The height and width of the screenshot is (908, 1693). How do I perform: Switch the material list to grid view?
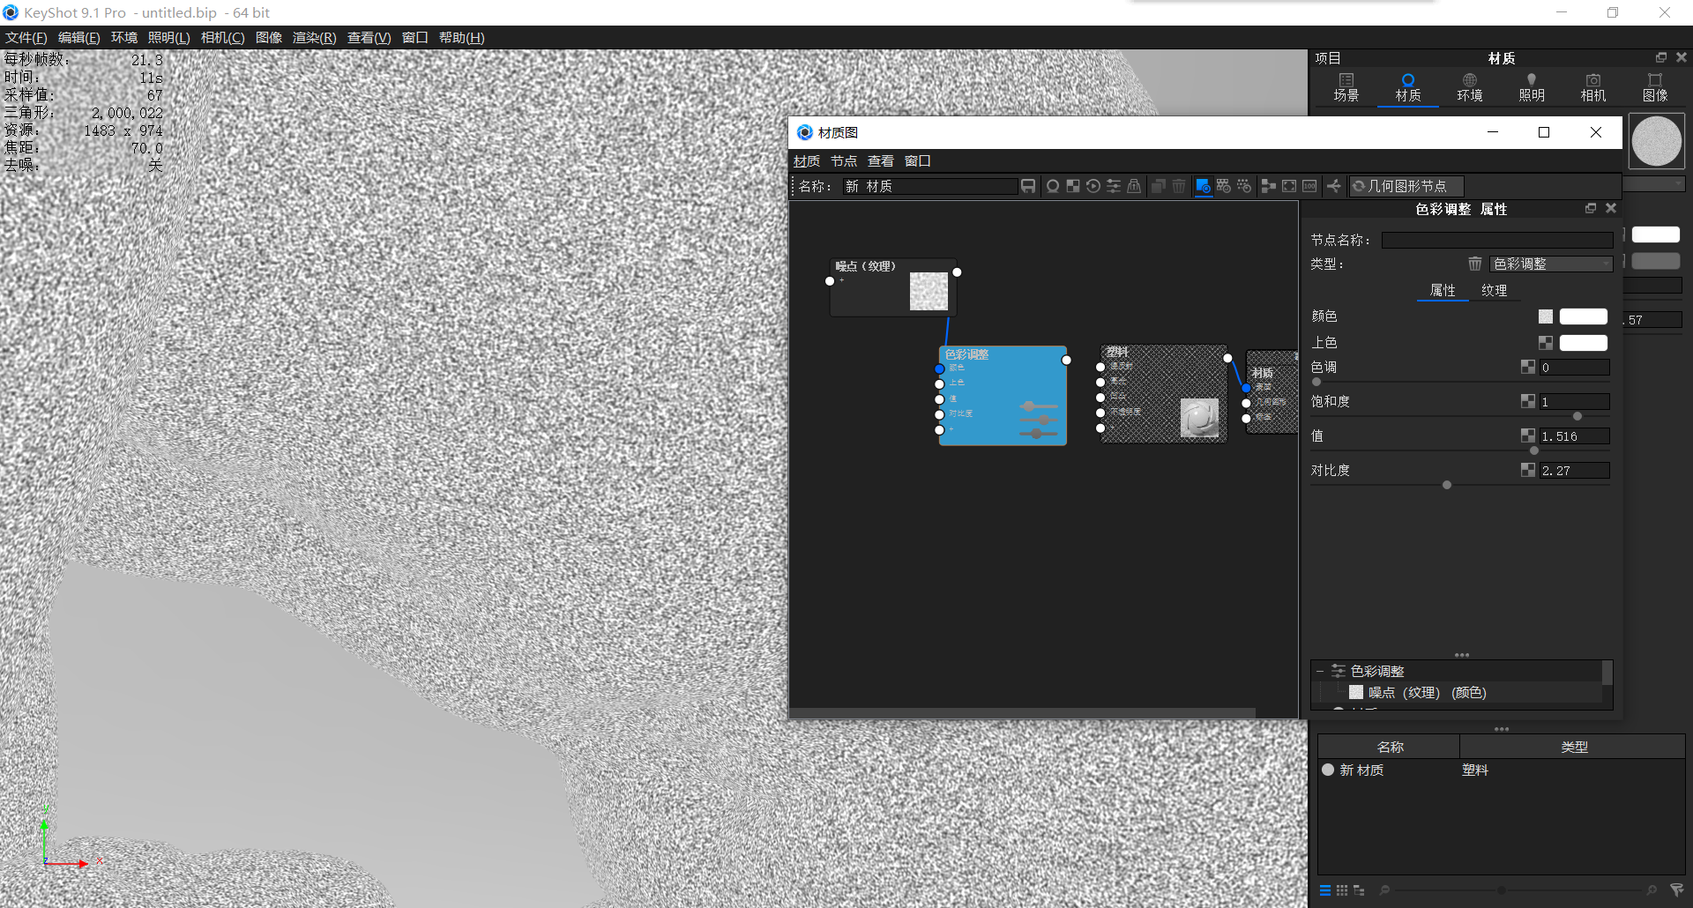click(x=1342, y=890)
